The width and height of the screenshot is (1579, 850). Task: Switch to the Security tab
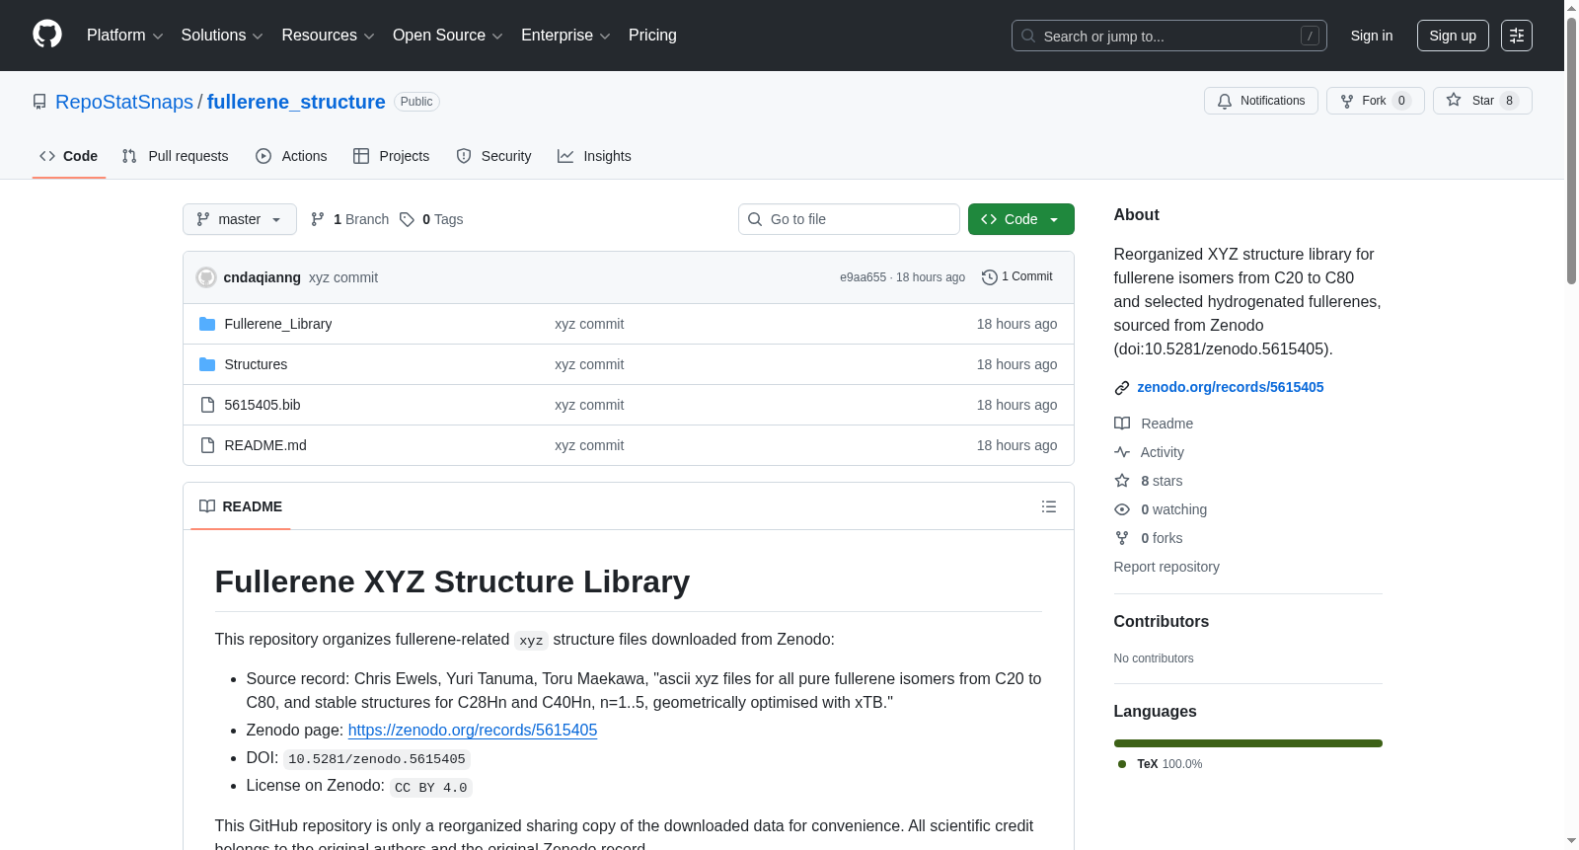pyautogui.click(x=493, y=156)
